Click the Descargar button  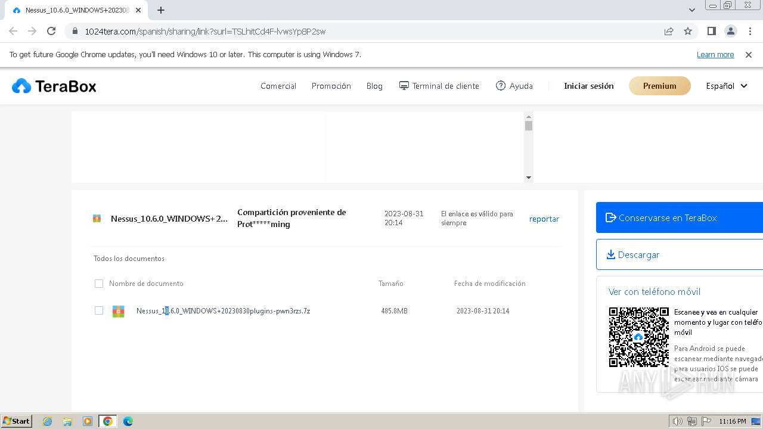click(x=680, y=254)
